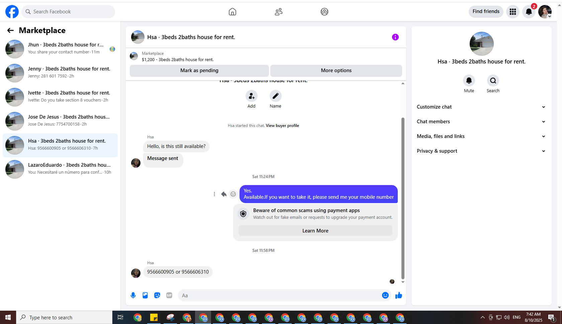562x324 pixels.
Task: Click the Add people icon in chat
Action: coord(252,96)
